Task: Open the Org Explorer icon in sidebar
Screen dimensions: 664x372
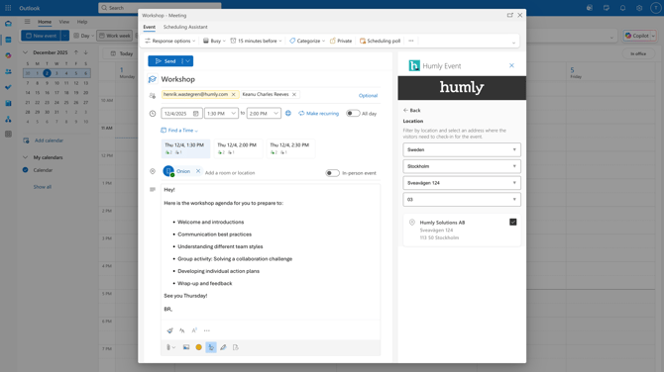Action: tap(8, 119)
